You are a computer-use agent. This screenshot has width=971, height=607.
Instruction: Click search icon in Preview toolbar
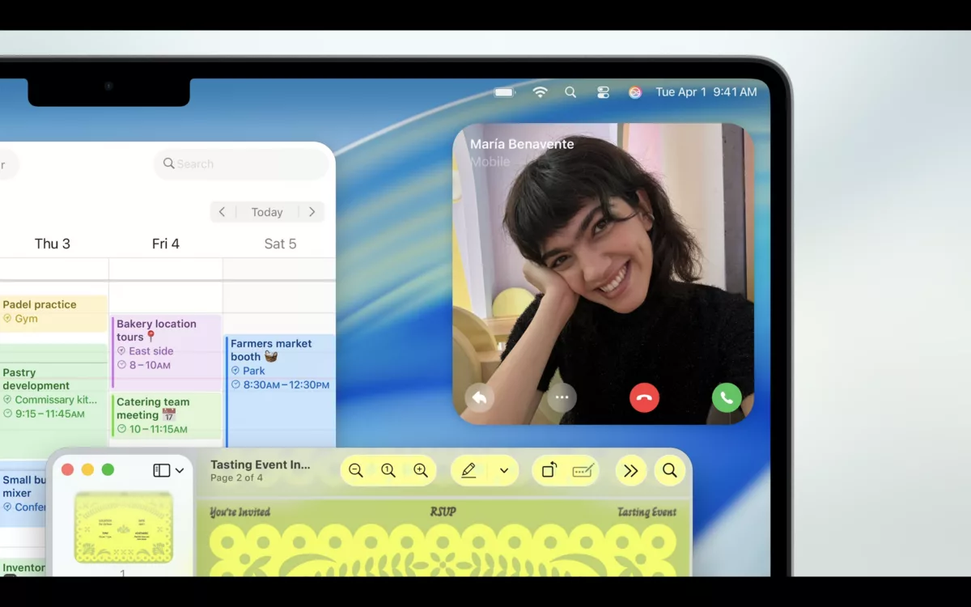[x=670, y=470]
